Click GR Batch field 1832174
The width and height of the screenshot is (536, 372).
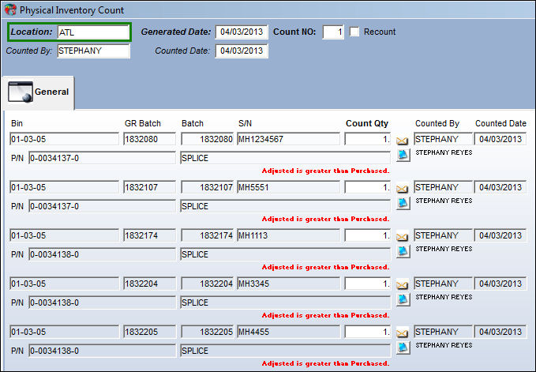pos(149,235)
